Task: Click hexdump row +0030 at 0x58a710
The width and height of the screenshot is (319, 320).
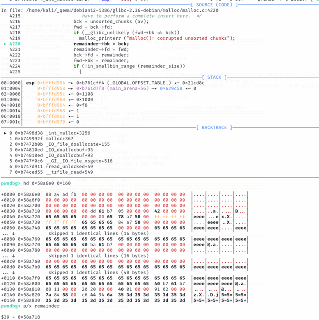Action: [124, 211]
